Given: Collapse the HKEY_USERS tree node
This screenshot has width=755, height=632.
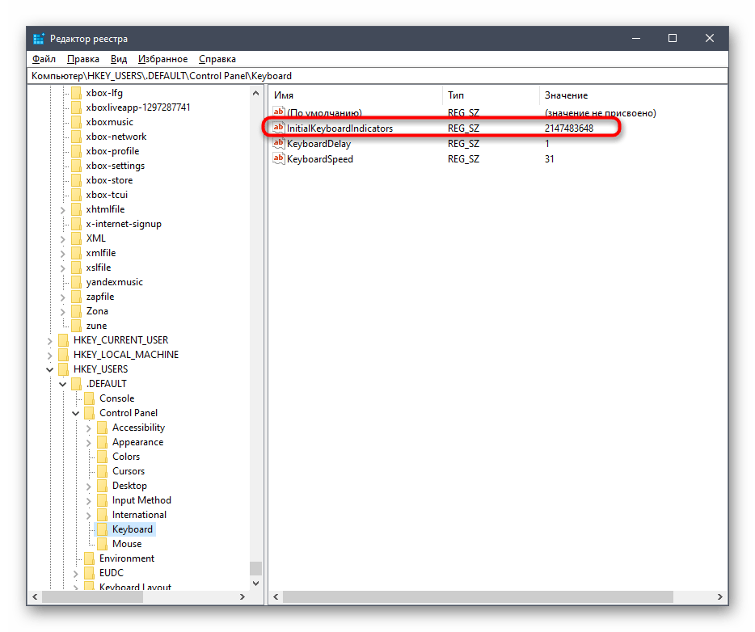Looking at the screenshot, I should 50,369.
